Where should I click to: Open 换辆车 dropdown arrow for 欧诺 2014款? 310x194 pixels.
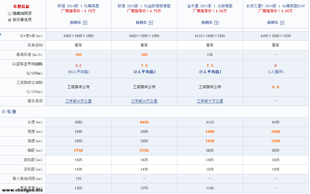click(85, 23)
